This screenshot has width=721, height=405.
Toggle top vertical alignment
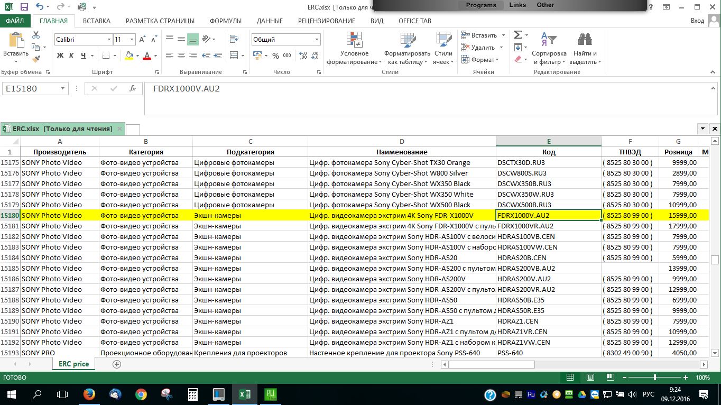[x=170, y=39]
